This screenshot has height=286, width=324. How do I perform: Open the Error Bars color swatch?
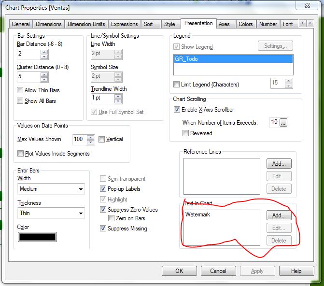37,237
